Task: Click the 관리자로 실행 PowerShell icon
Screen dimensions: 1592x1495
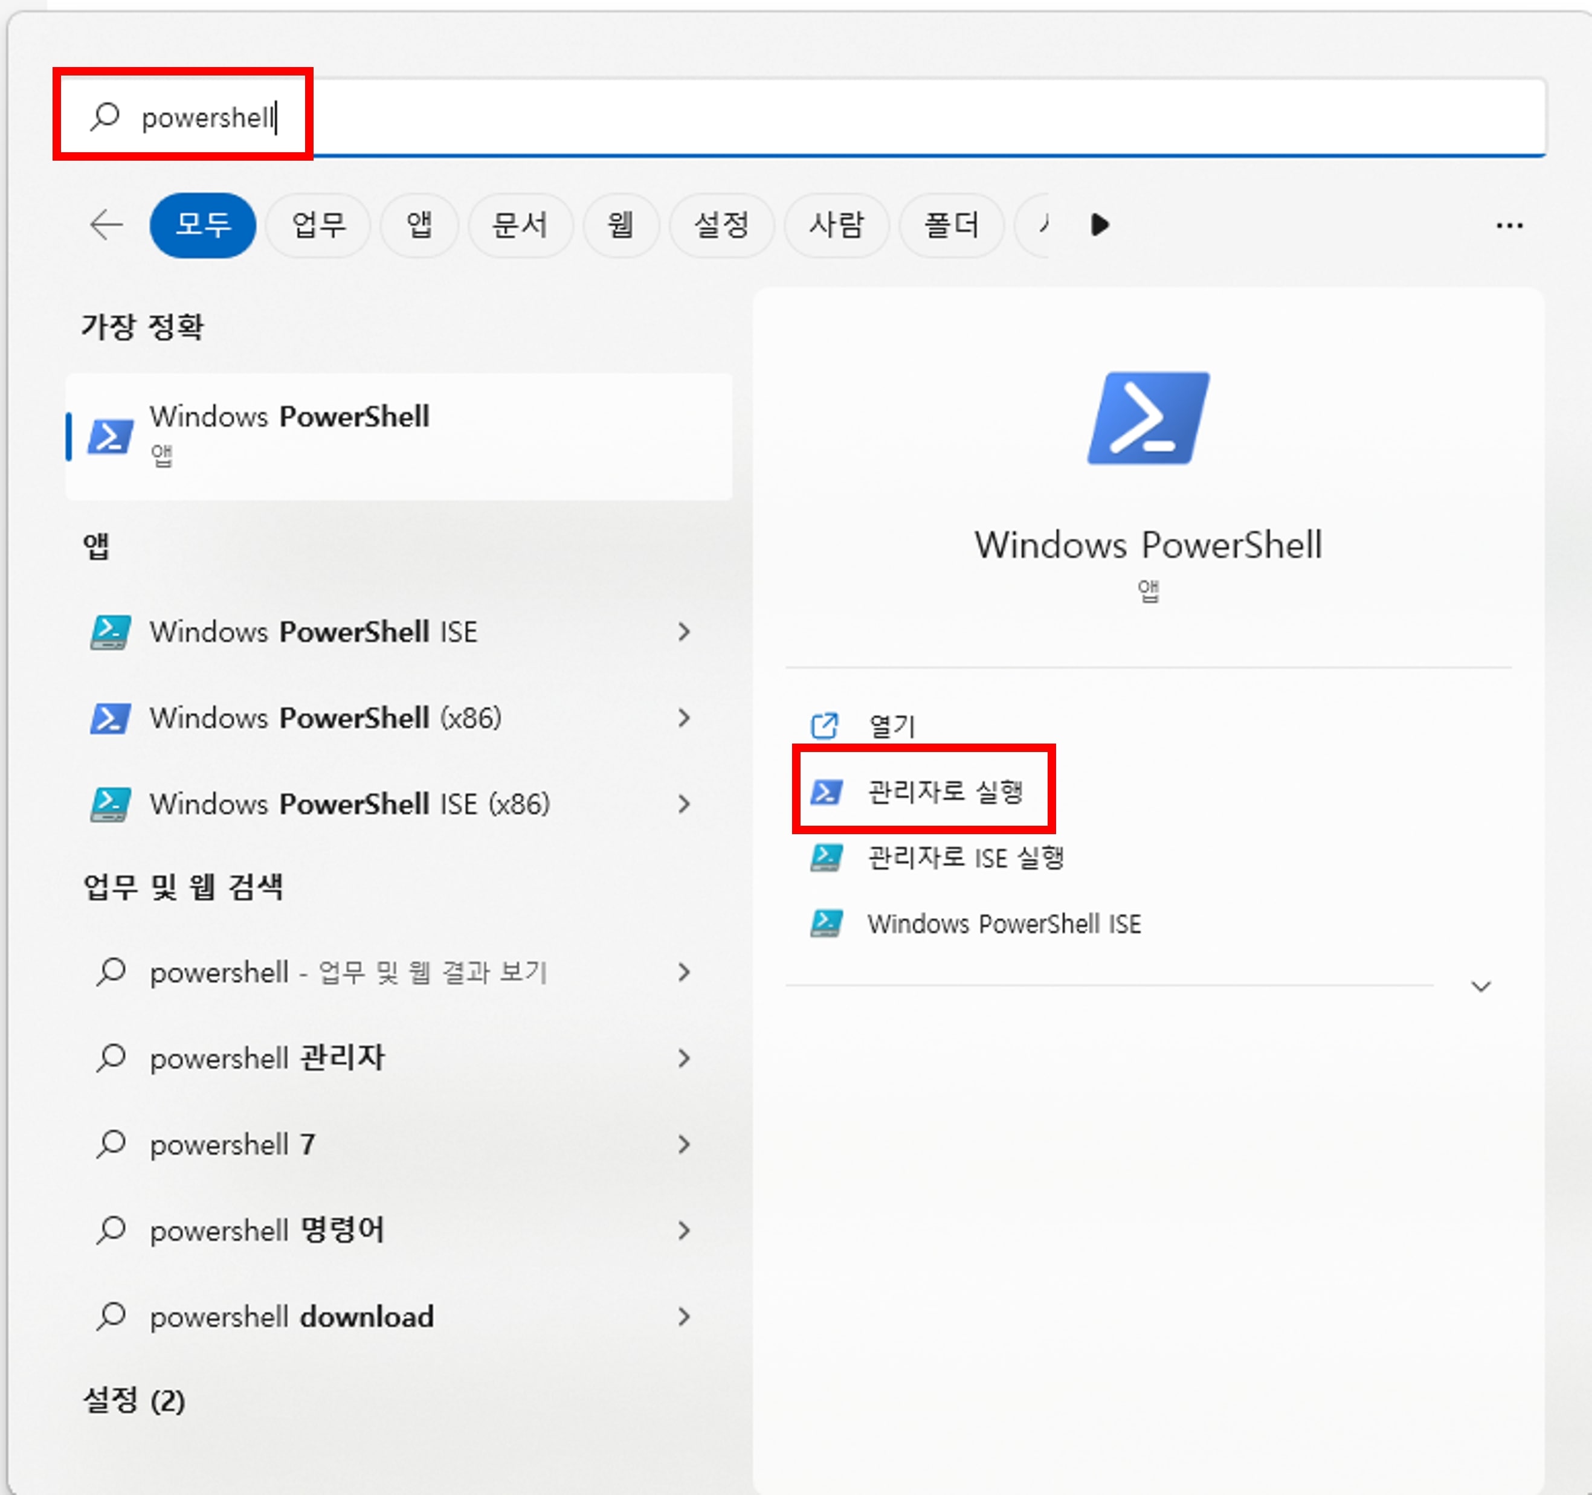Action: [826, 792]
